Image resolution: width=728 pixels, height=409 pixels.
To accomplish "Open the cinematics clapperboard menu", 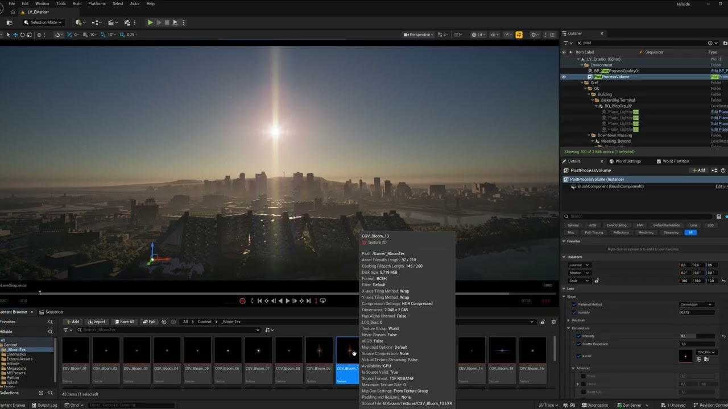I will tap(113, 22).
